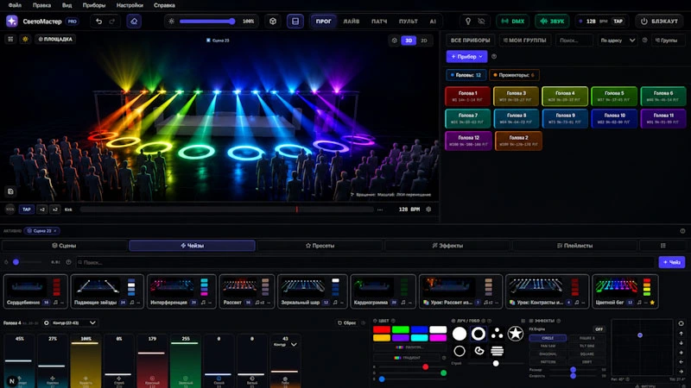
Task: Click the save view icon in viewport corner
Action: coord(10,191)
